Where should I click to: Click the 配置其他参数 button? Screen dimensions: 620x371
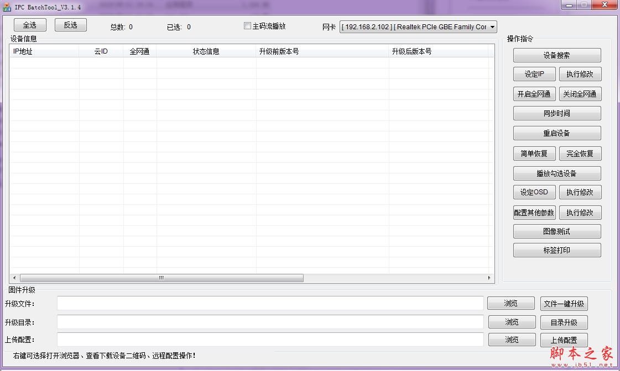point(534,213)
